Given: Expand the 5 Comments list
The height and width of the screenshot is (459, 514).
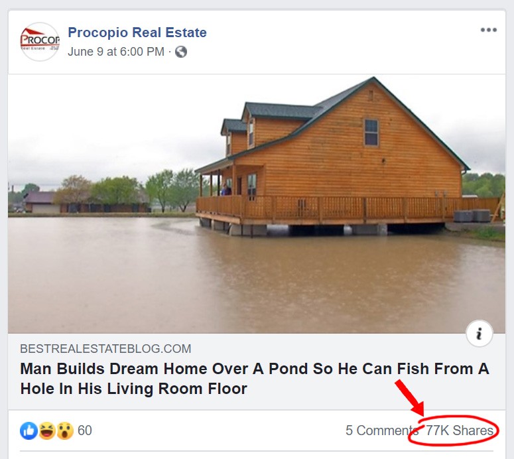Looking at the screenshot, I should 382,430.
